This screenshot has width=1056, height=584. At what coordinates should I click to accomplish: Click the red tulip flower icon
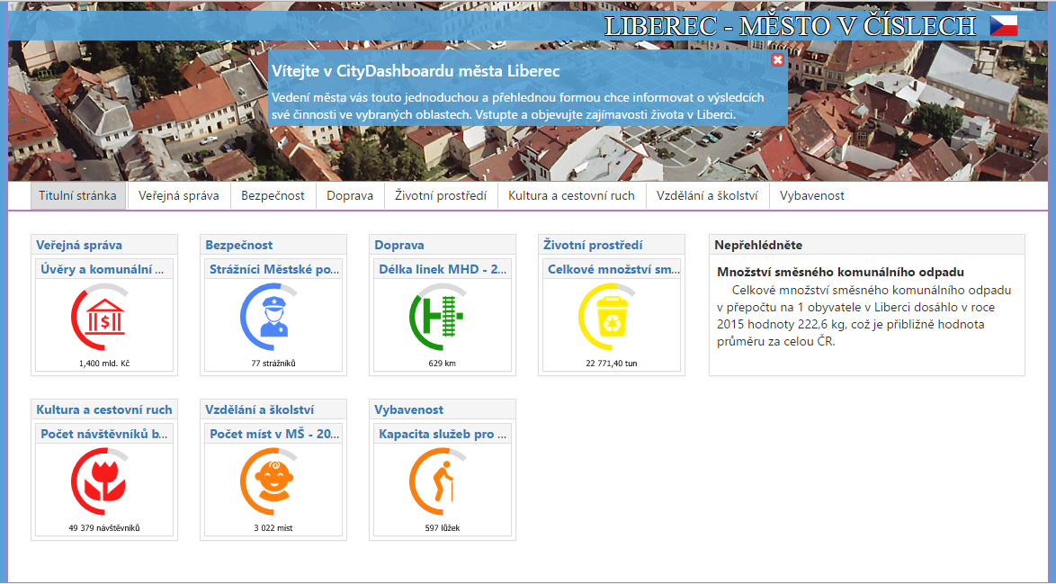click(x=103, y=481)
